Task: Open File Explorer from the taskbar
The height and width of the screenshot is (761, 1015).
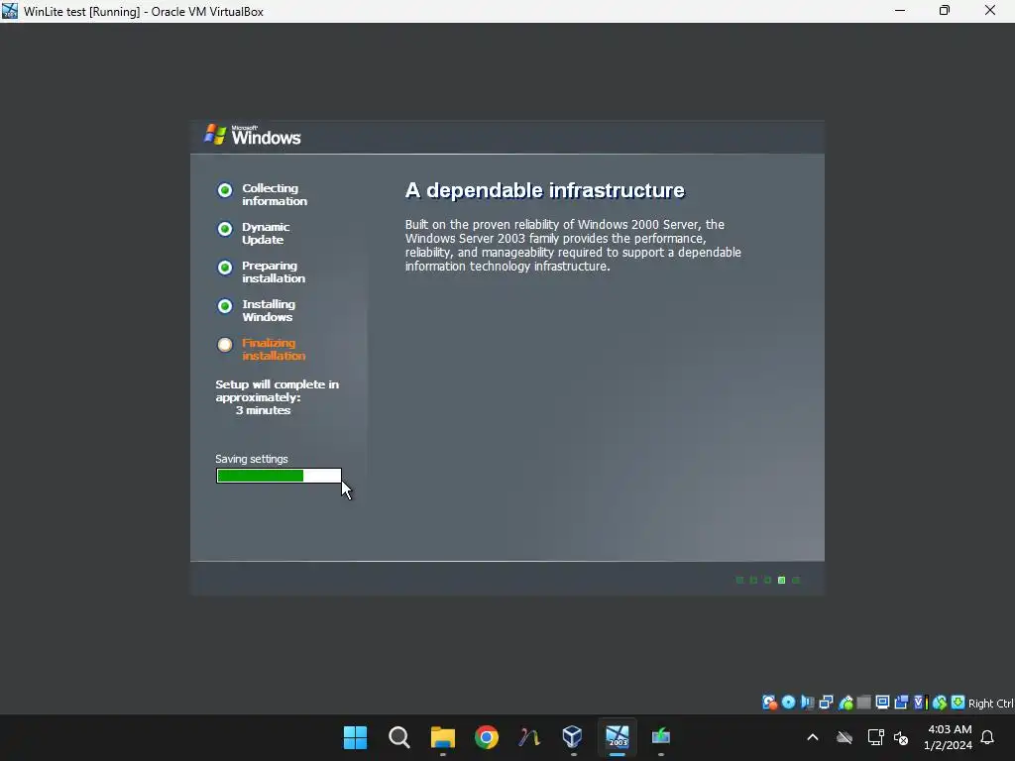Action: [443, 737]
